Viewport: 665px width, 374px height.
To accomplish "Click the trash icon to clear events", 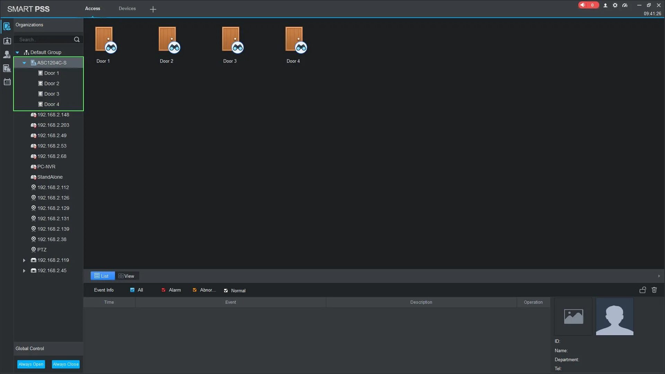I will 654,290.
